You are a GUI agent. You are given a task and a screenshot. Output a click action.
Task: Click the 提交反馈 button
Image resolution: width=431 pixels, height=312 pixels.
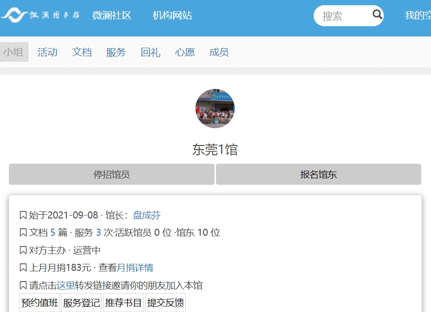pos(165,303)
